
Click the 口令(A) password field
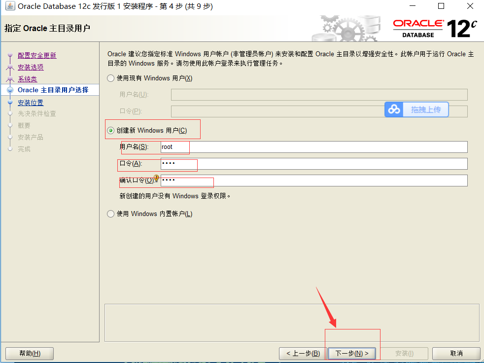click(314, 164)
